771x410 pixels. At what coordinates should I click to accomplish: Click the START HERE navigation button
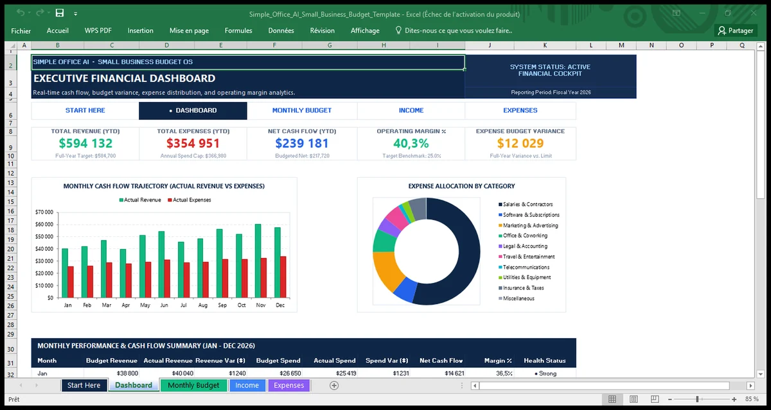[x=85, y=110]
